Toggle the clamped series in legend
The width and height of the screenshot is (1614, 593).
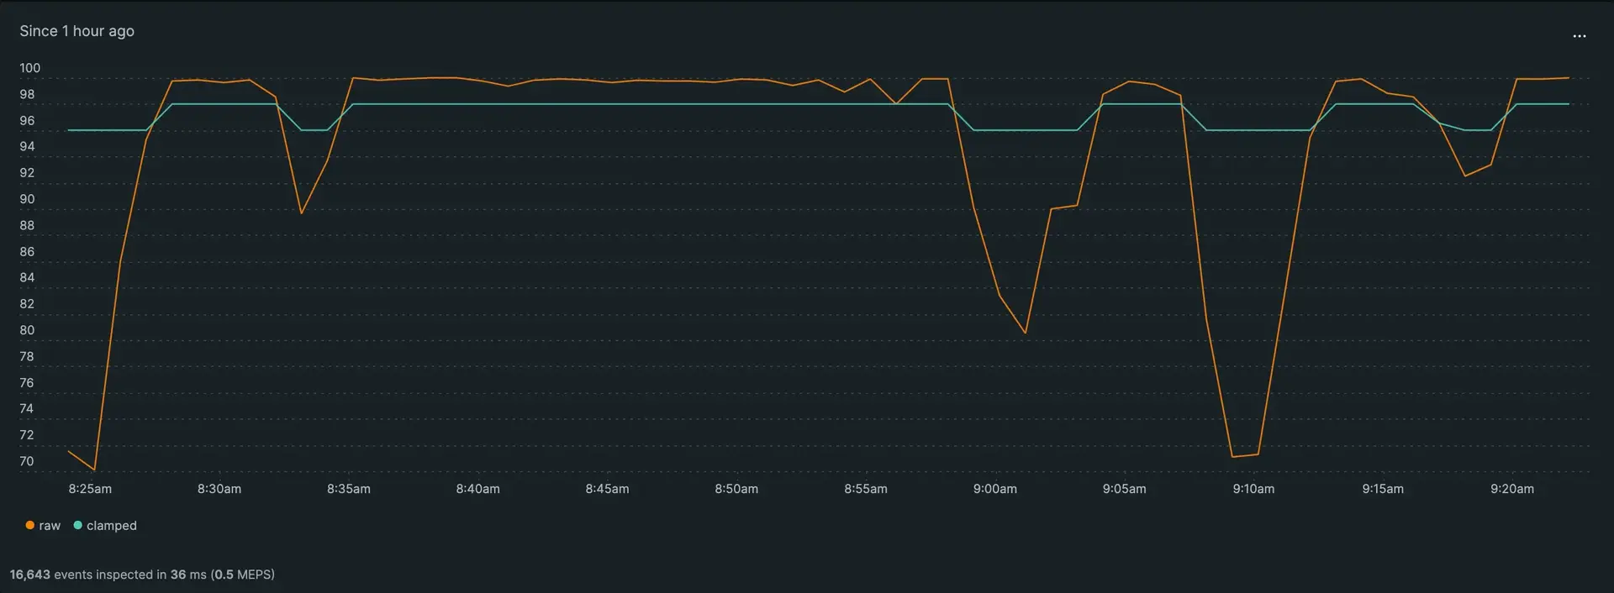111,526
